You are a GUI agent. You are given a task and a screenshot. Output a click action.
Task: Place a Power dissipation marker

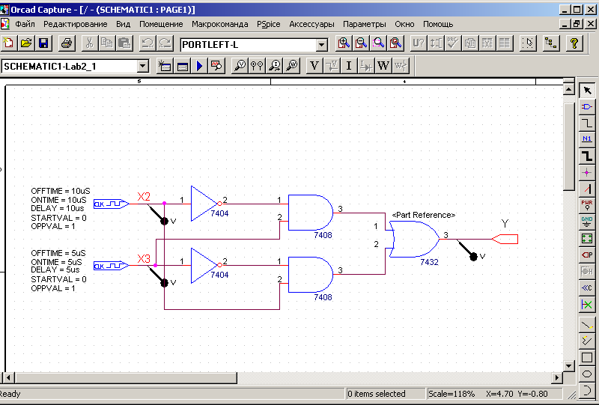(x=292, y=66)
